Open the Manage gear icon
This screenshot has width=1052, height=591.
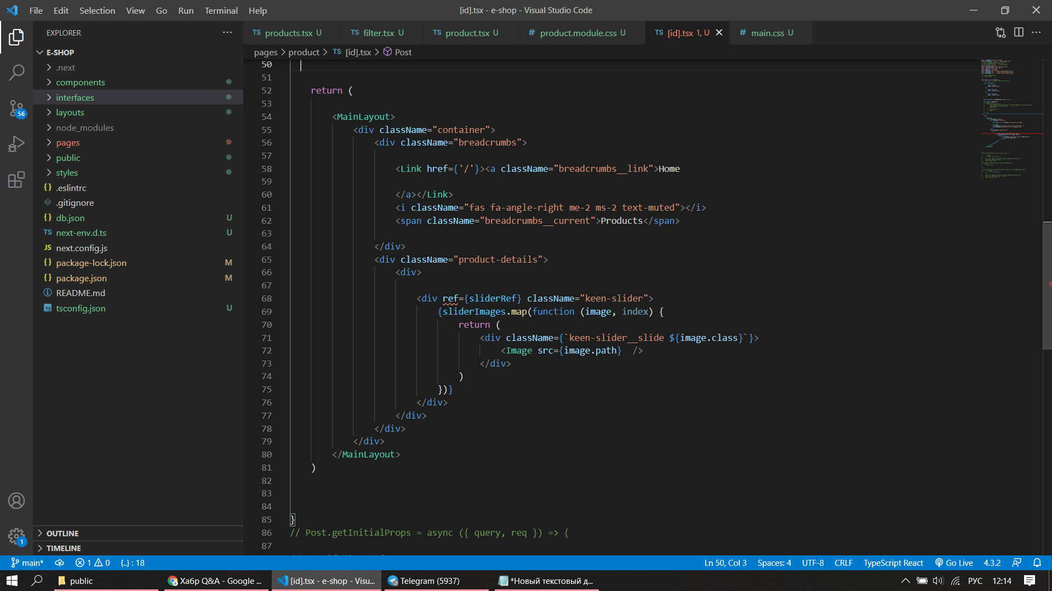(16, 536)
